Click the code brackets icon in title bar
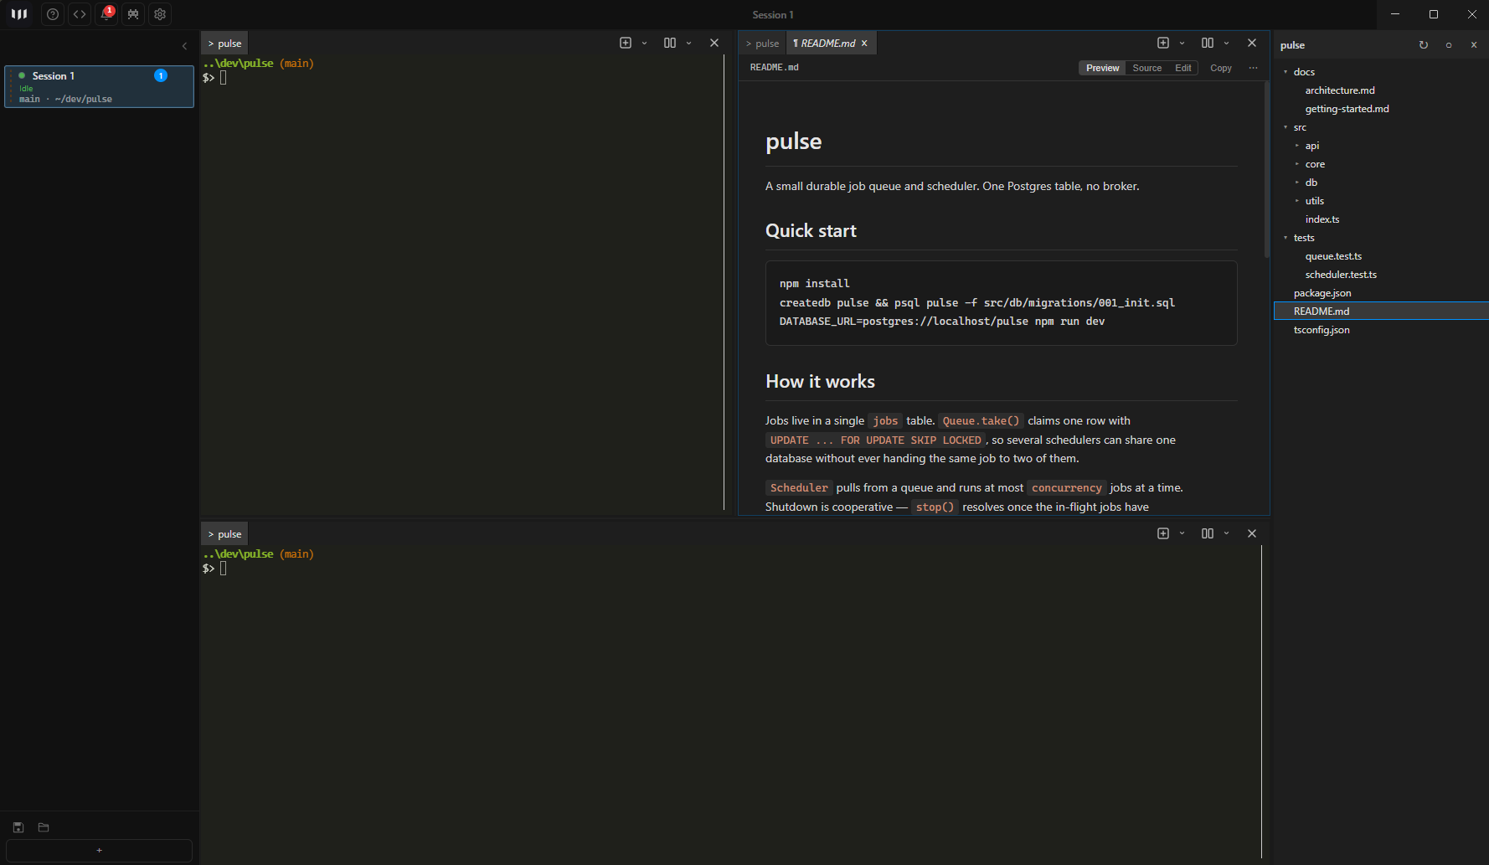1489x865 pixels. [80, 14]
